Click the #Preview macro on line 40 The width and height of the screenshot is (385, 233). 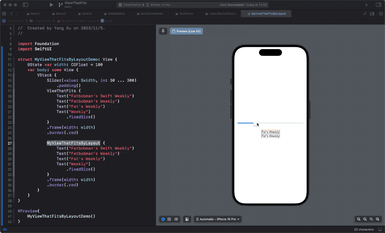click(28, 211)
